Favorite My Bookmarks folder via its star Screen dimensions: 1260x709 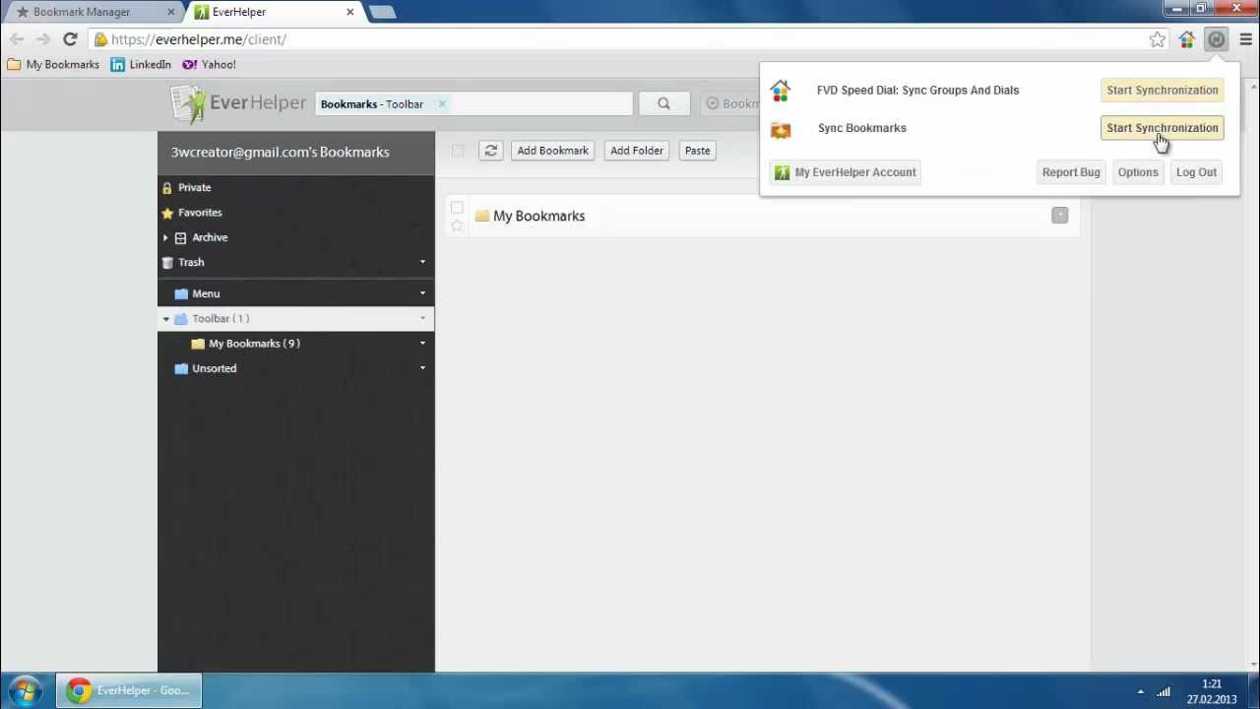pos(457,226)
